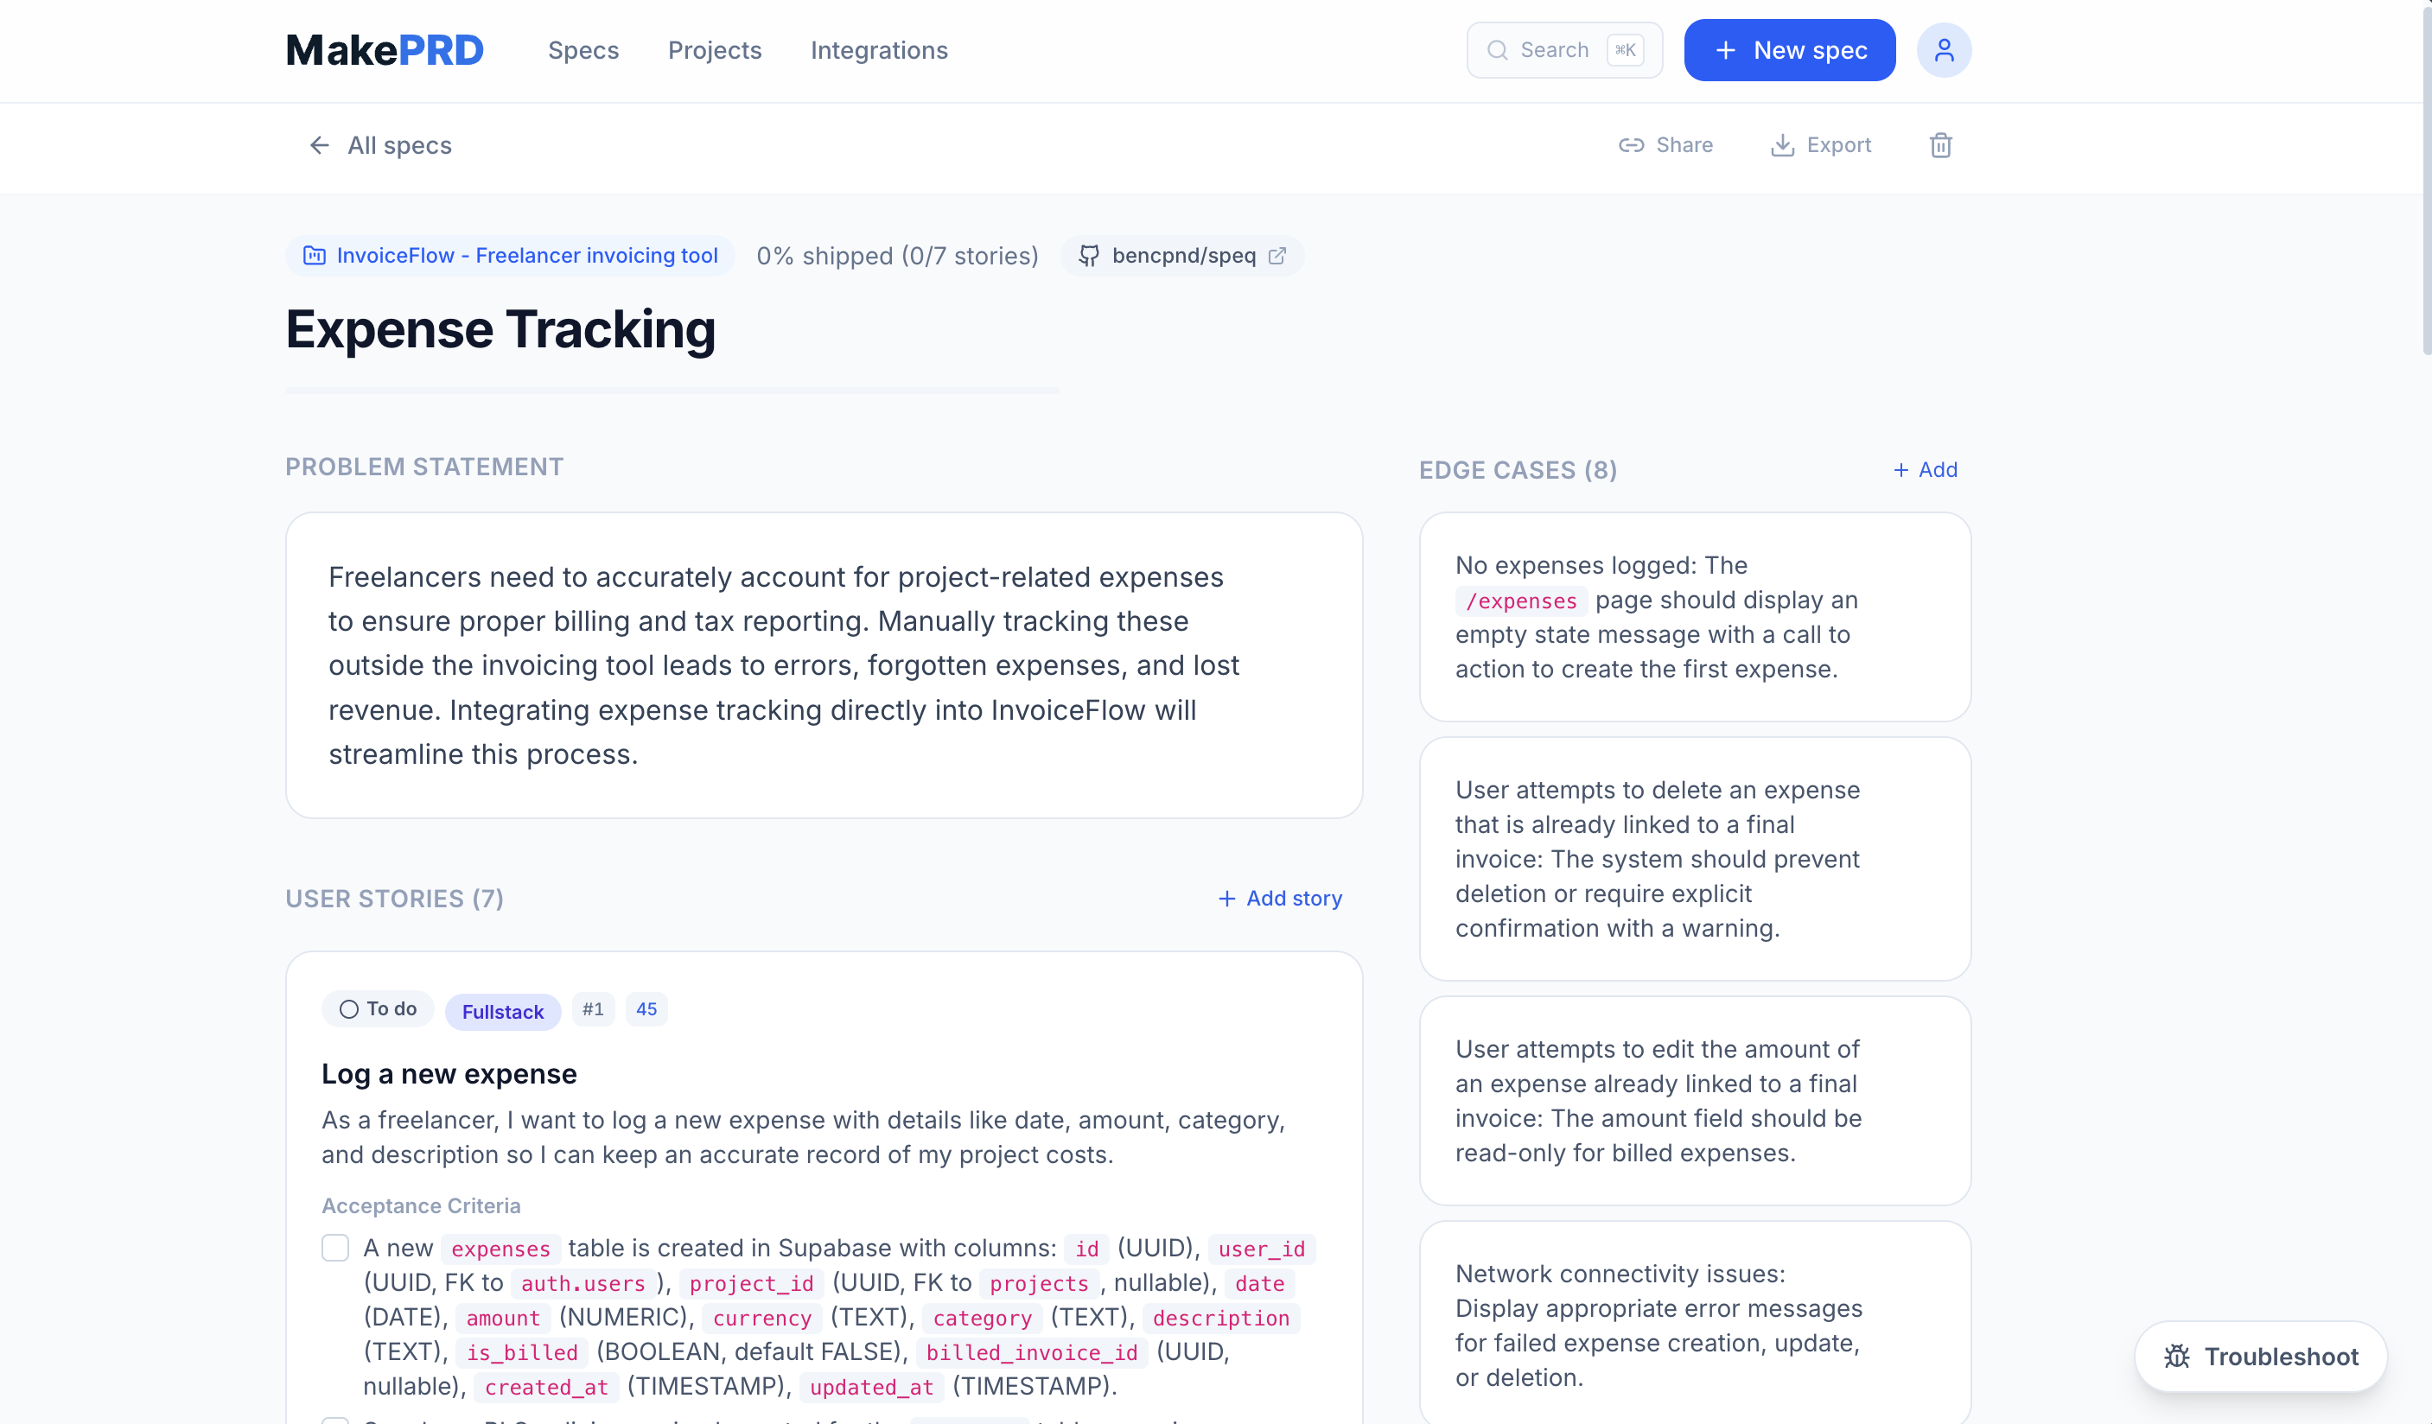Check the second acceptance criterion checkbox
Image resolution: width=2432 pixels, height=1424 pixels.
click(334, 1419)
